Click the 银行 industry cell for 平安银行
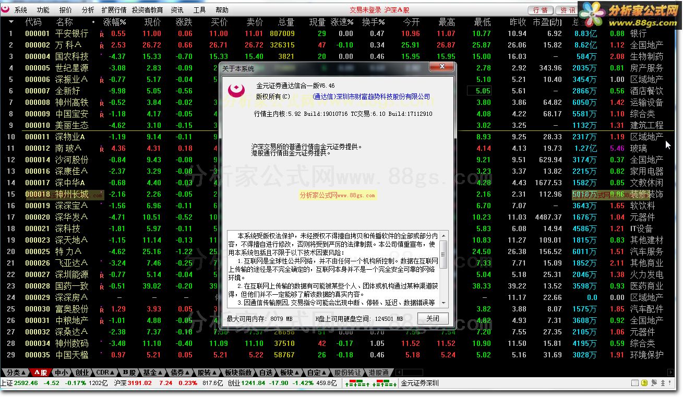This screenshot has height=397, width=683. (638, 34)
